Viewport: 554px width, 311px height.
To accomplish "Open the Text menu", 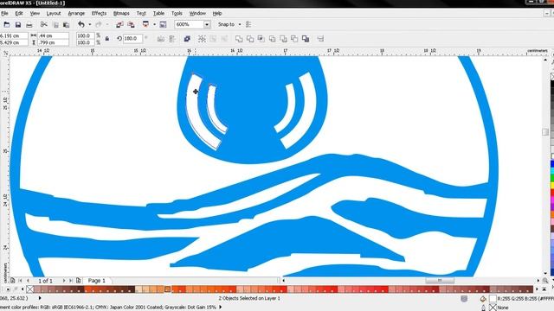I will pos(141,14).
